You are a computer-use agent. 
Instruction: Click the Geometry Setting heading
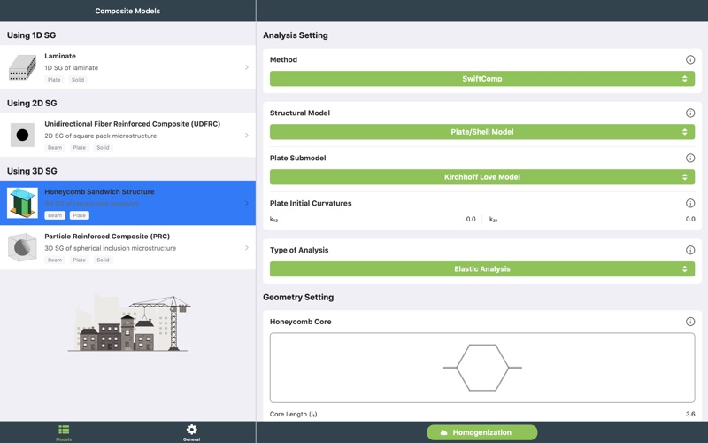(x=298, y=297)
